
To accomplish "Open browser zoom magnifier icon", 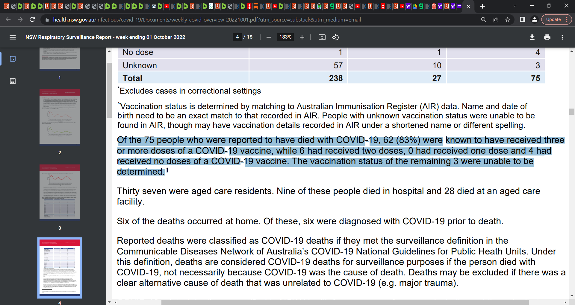I will pyautogui.click(x=483, y=19).
